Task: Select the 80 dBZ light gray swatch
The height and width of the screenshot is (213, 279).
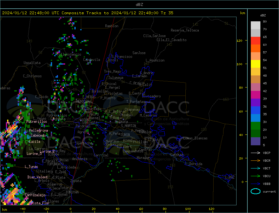Action: 255,25
